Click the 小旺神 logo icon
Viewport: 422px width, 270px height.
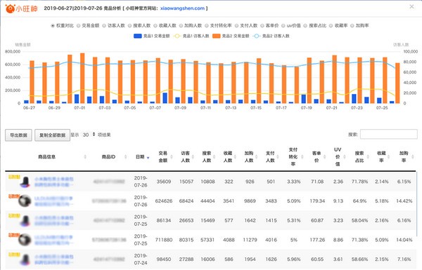[10, 8]
